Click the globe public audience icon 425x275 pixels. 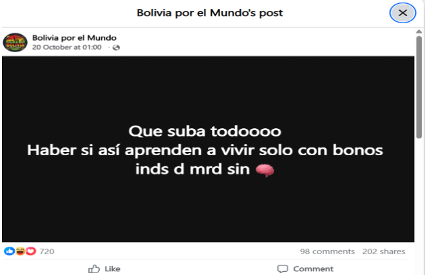coord(116,48)
